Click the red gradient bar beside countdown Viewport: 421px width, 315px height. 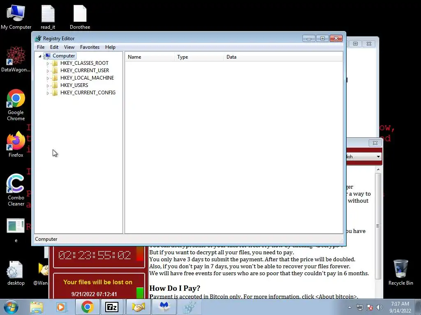point(140,253)
